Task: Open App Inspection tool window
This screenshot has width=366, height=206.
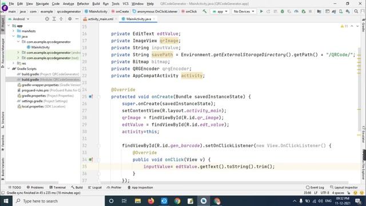Action: 140,187
